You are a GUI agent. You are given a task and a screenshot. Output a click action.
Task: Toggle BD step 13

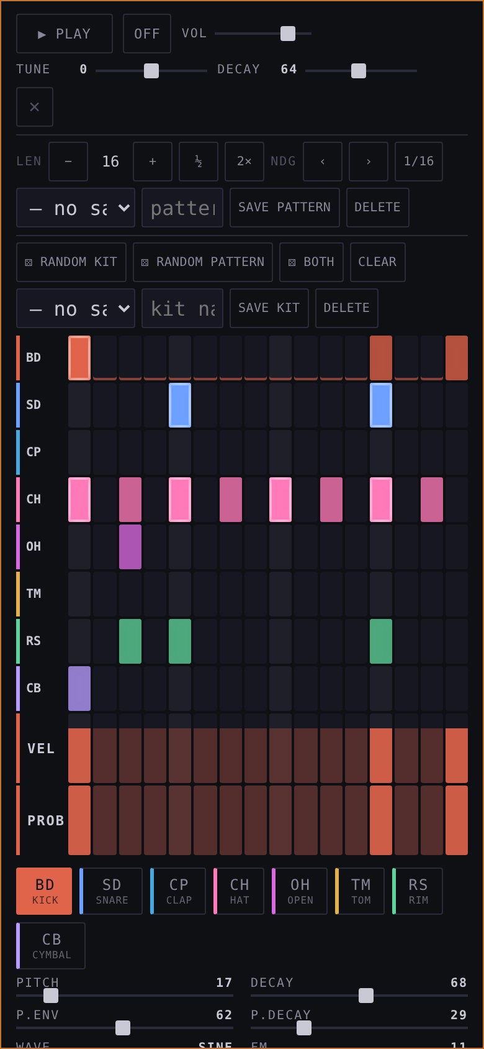click(381, 358)
